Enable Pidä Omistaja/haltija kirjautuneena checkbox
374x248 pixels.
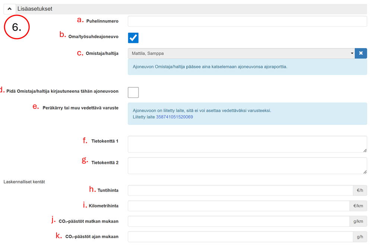coord(133,92)
